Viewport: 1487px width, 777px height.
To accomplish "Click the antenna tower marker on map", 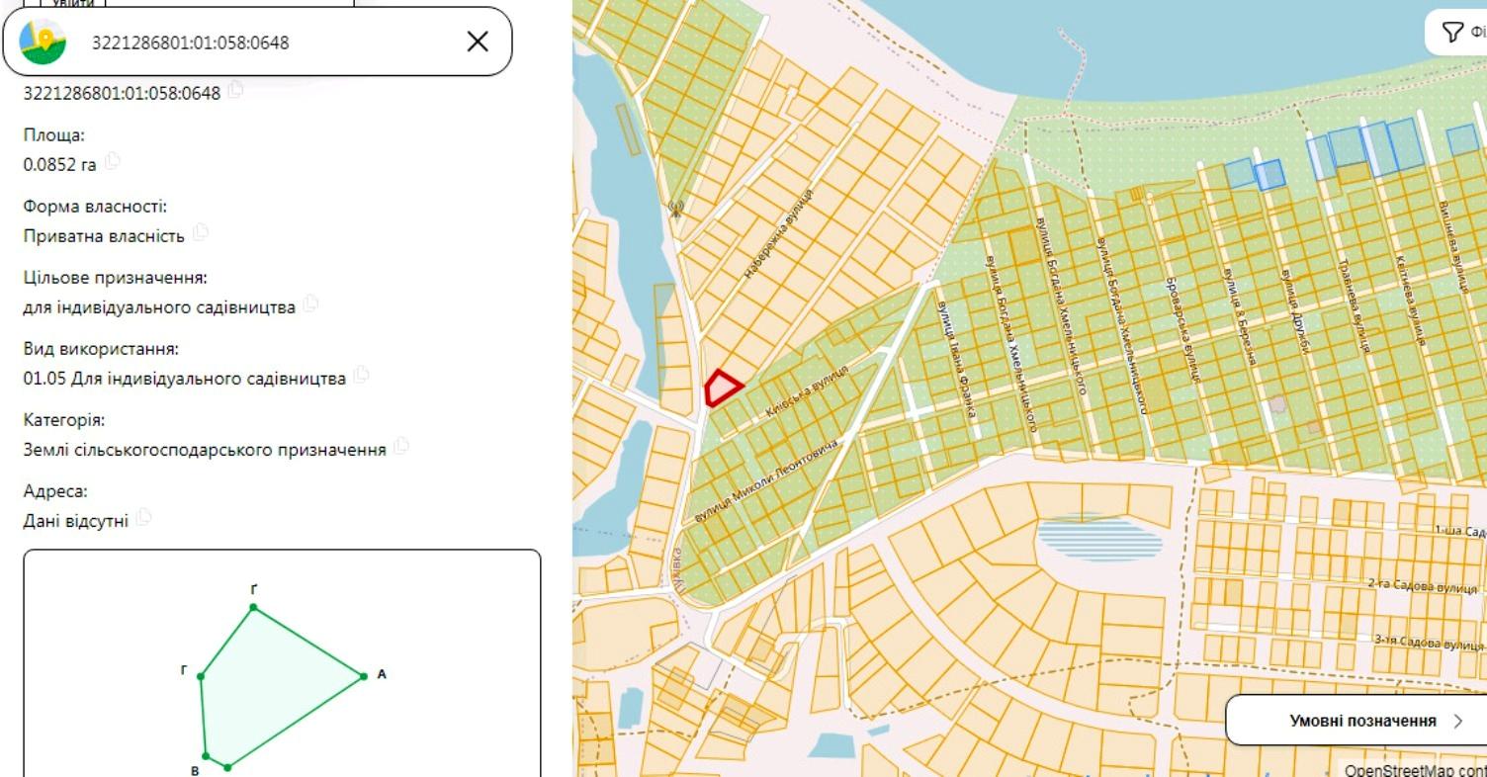I will [676, 209].
